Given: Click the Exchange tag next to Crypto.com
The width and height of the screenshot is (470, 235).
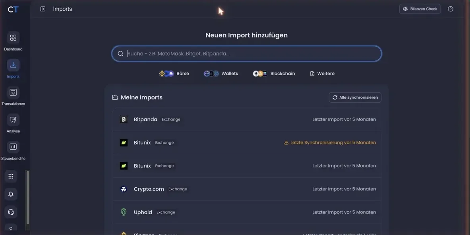Looking at the screenshot, I should [178, 189].
